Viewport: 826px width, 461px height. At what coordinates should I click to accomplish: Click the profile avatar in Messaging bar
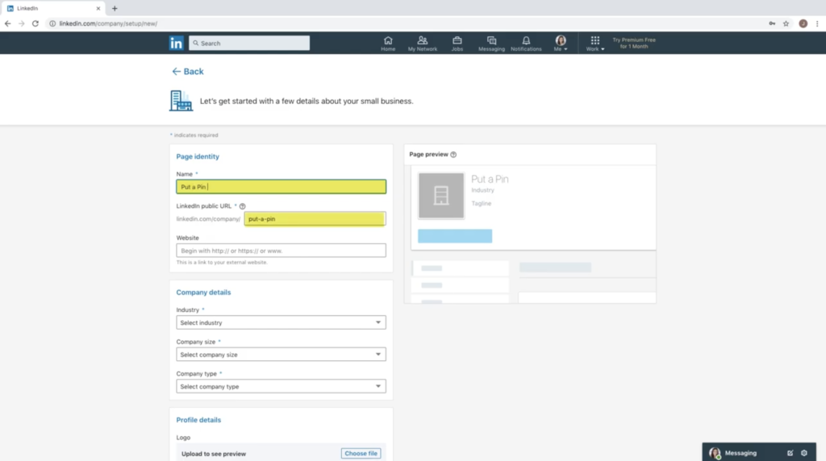pyautogui.click(x=715, y=453)
